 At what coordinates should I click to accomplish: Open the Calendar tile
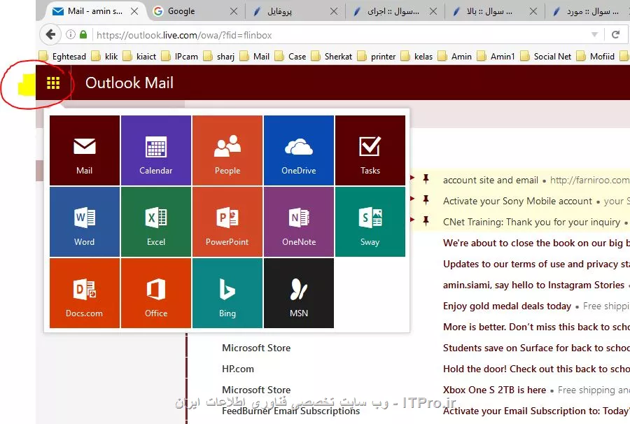click(156, 150)
